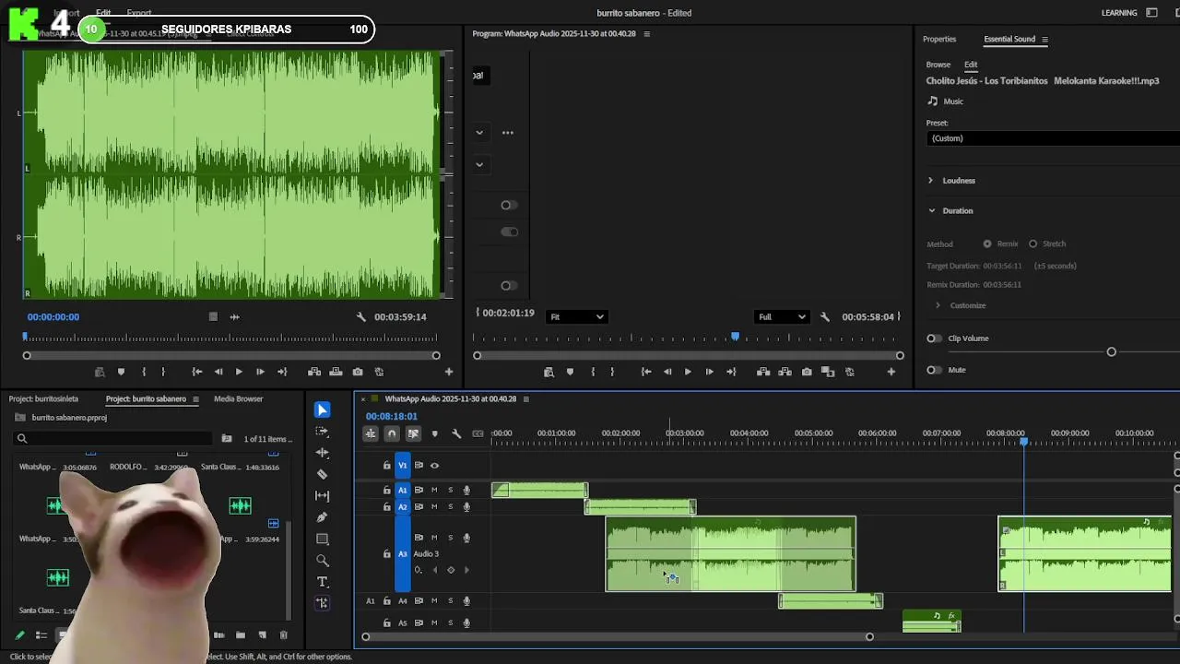
Task: Activate the Razor tool
Action: tap(322, 474)
